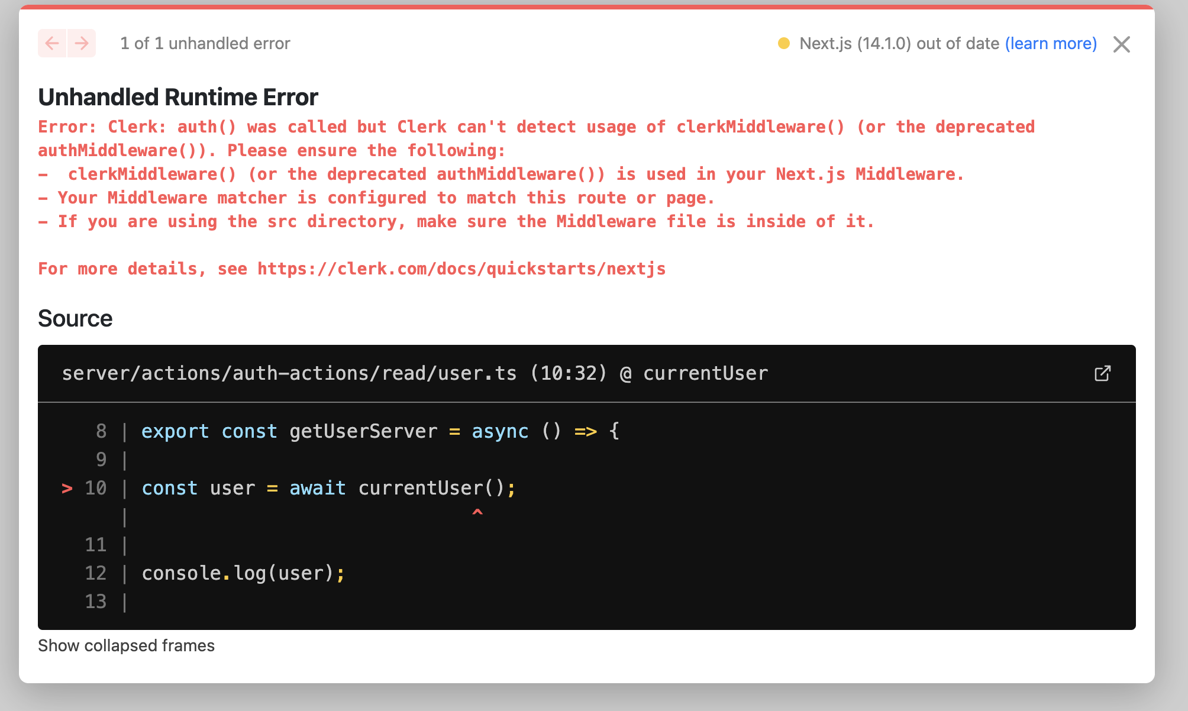Open the 'learn more' link
The image size is (1188, 711).
[1051, 43]
